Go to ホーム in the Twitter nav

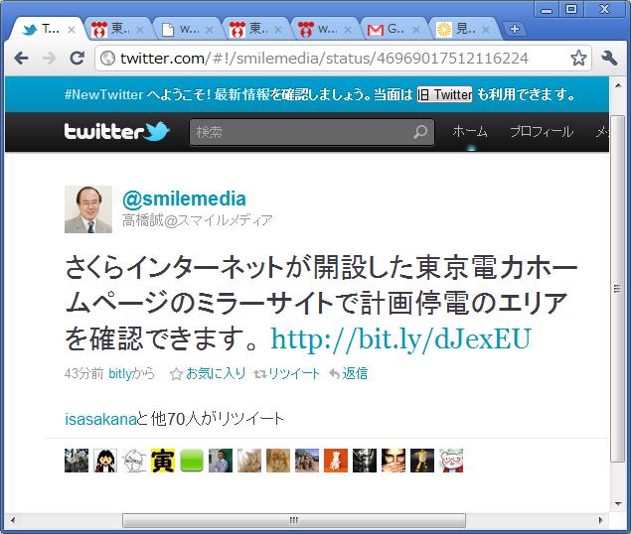pos(470,131)
